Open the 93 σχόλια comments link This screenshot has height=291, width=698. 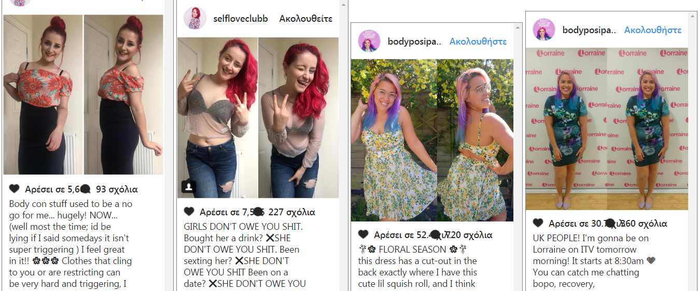117,189
